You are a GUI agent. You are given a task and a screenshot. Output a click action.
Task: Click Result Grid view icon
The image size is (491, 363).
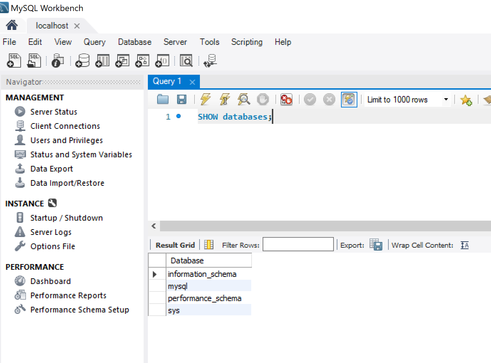(209, 245)
